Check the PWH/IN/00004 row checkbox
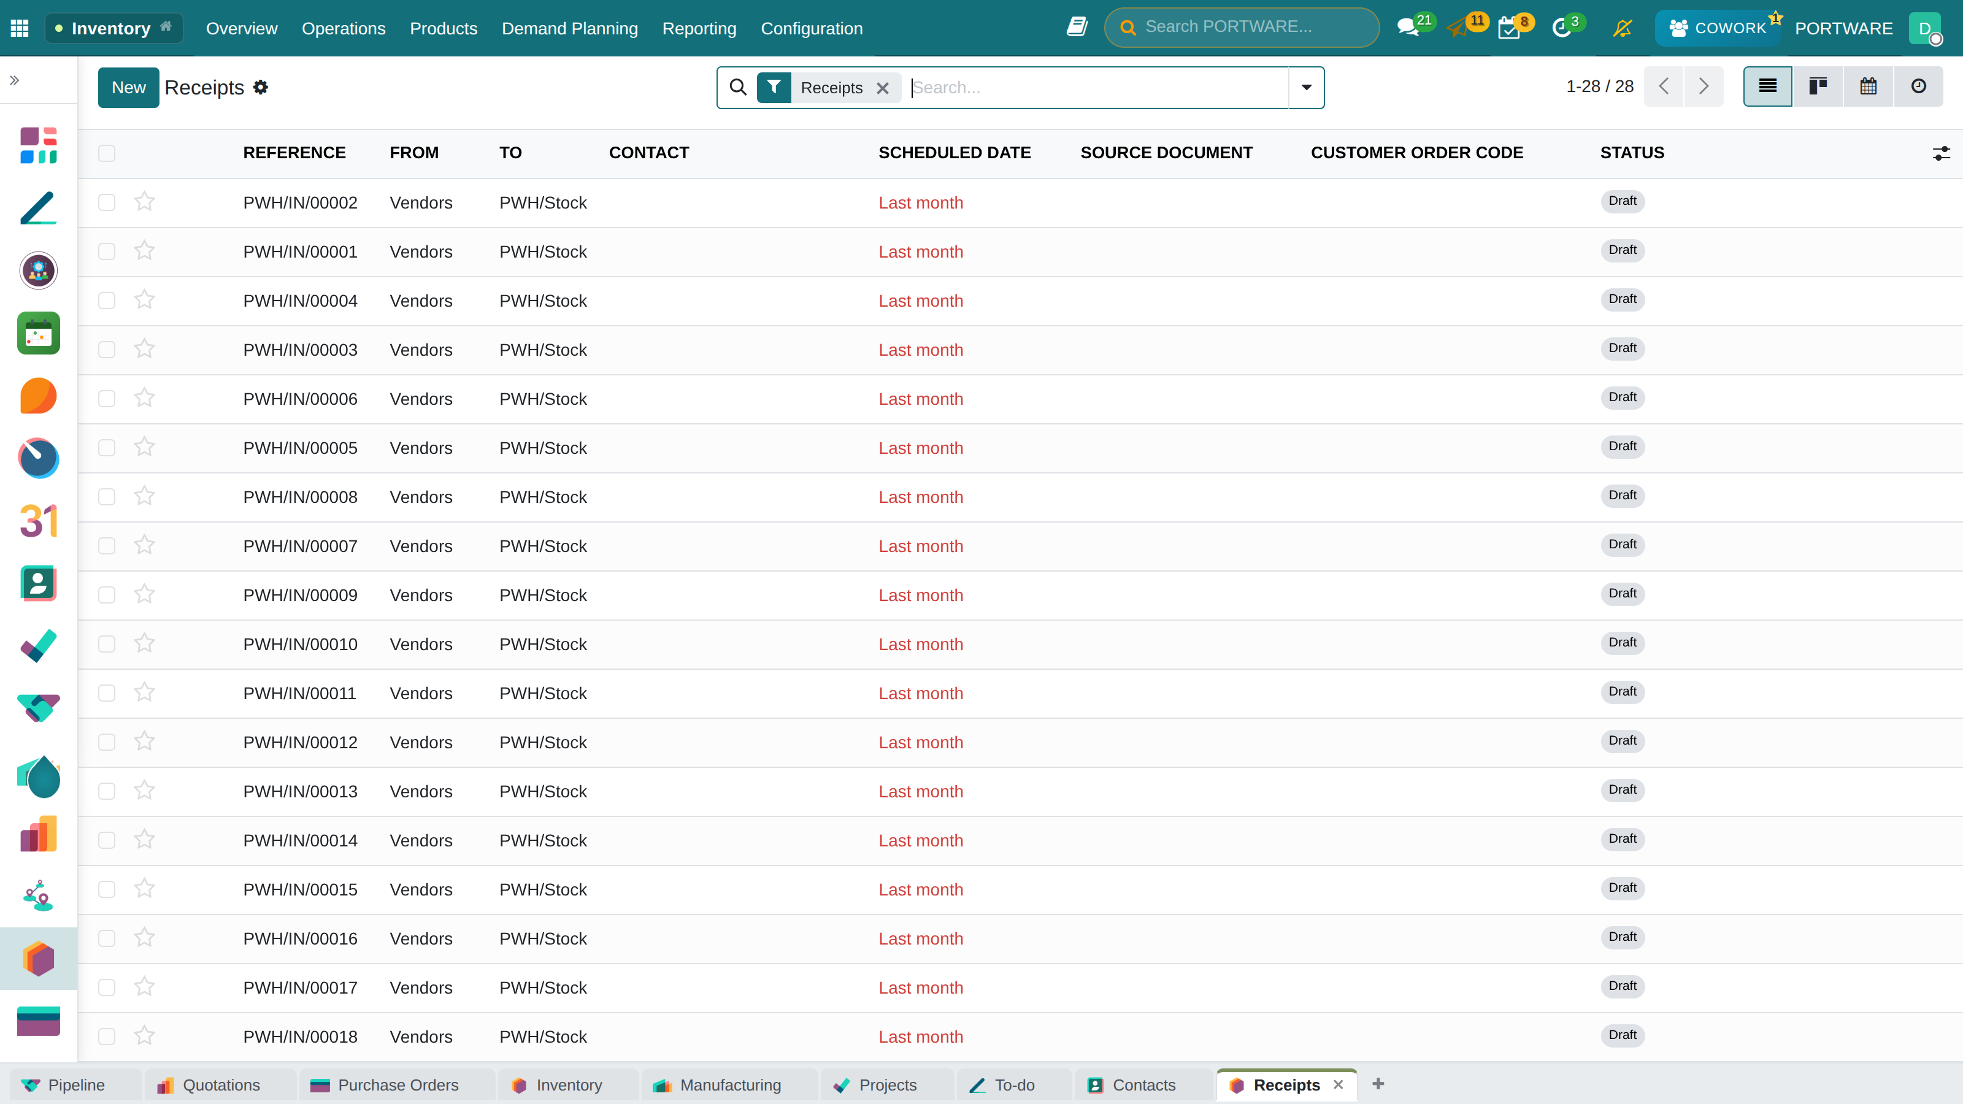 pyautogui.click(x=107, y=300)
